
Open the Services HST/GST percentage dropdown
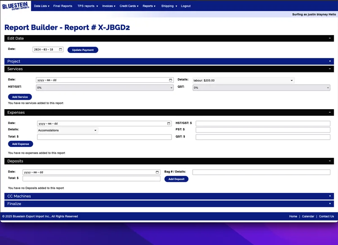[x=104, y=88]
